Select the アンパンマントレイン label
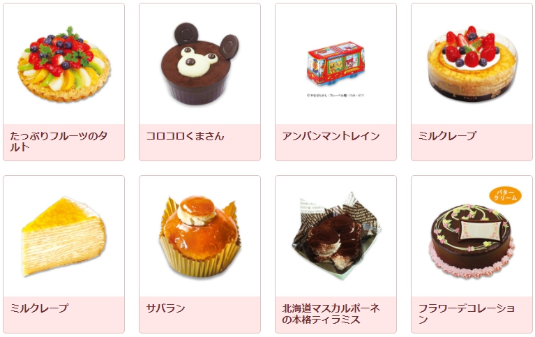 (x=331, y=136)
